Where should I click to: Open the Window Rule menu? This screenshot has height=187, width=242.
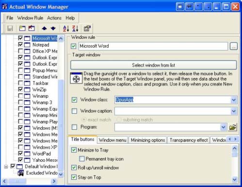(x=30, y=18)
